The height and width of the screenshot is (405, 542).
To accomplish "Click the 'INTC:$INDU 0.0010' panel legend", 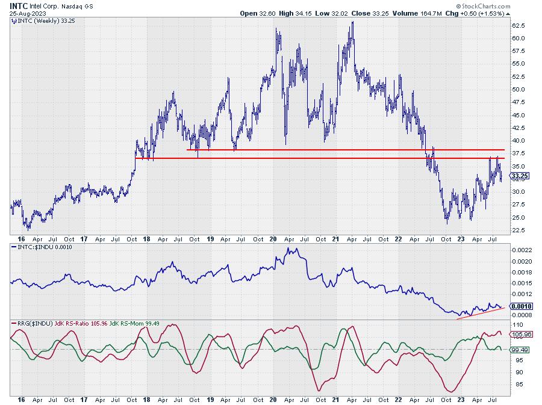I will [45, 247].
